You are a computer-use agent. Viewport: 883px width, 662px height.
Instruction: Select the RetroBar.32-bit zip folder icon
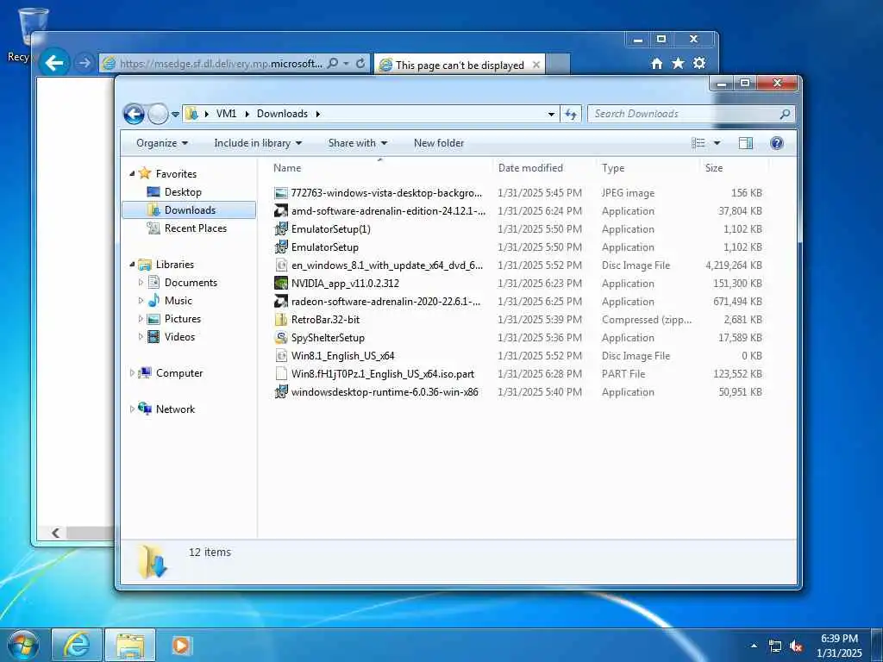pos(280,319)
